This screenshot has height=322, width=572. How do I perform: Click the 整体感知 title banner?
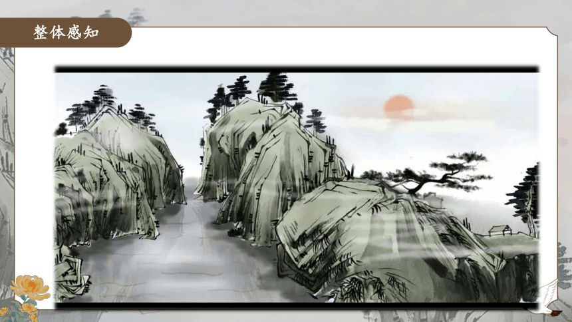[x=66, y=33]
